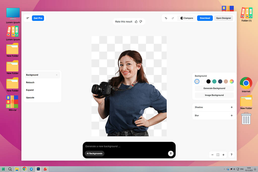Open the Start menu on taskbar
This screenshot has height=172, width=258.
pos(3,169)
